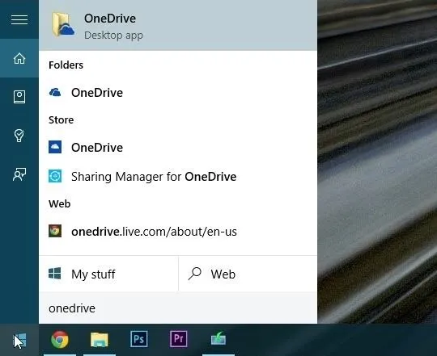Expand the Cortana hamburger menu
This screenshot has width=437, height=356.
pos(19,19)
